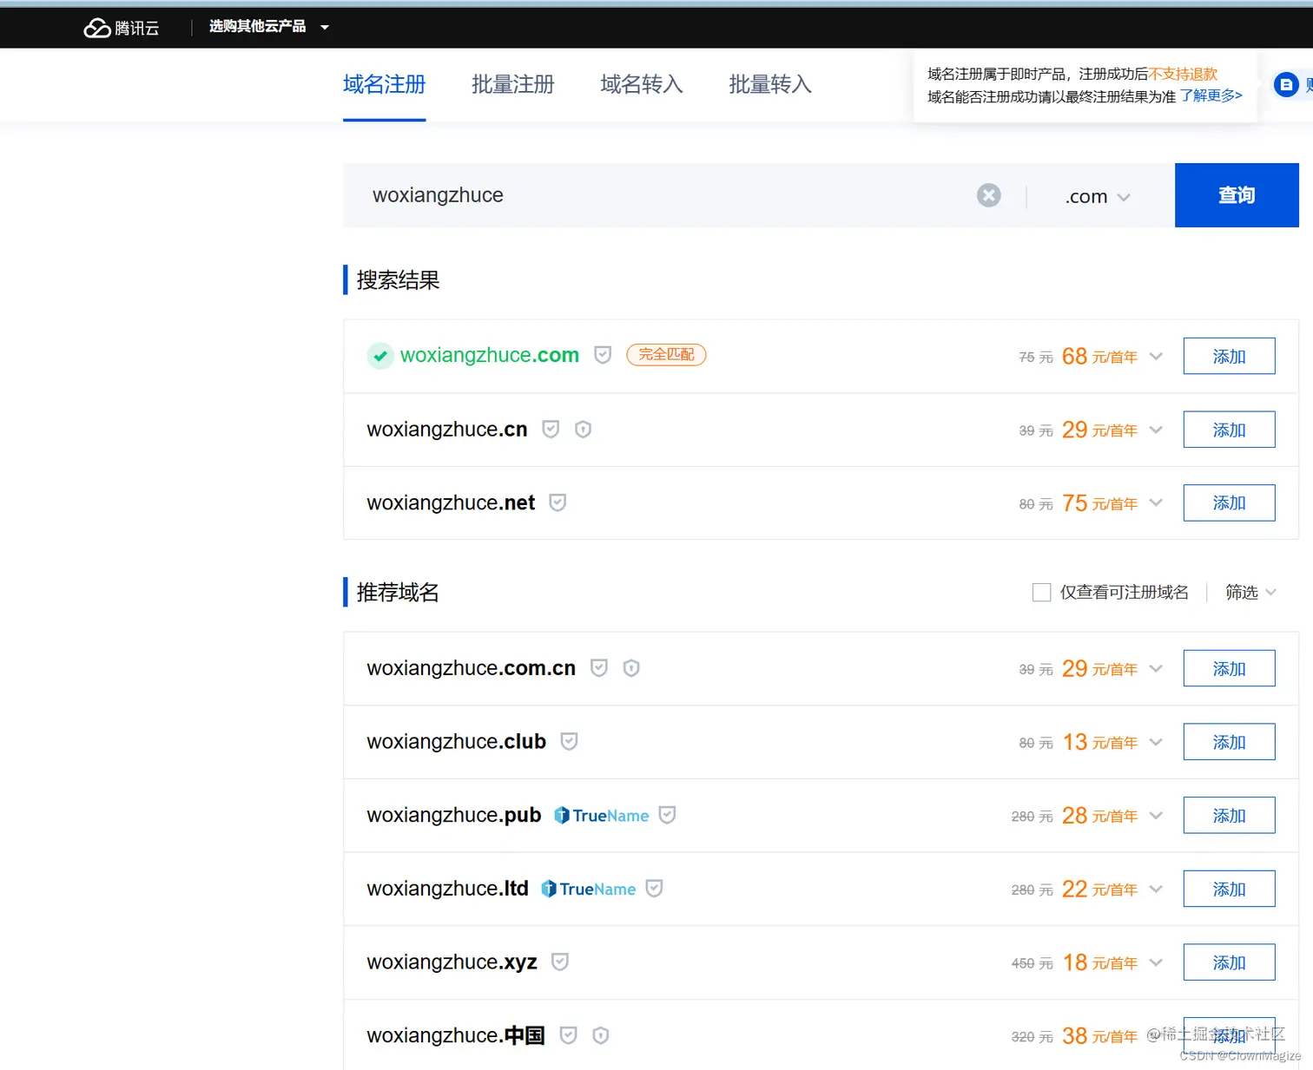The image size is (1313, 1070).
Task: Expand the price dropdown for woxiangzhuce.net
Action: 1156,502
